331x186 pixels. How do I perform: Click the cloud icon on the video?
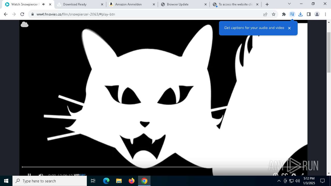25,25
